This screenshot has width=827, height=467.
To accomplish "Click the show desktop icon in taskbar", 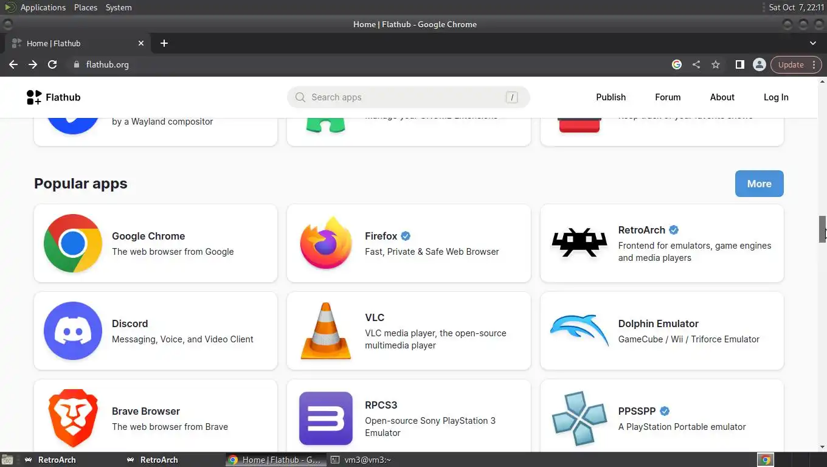I will coord(7,460).
